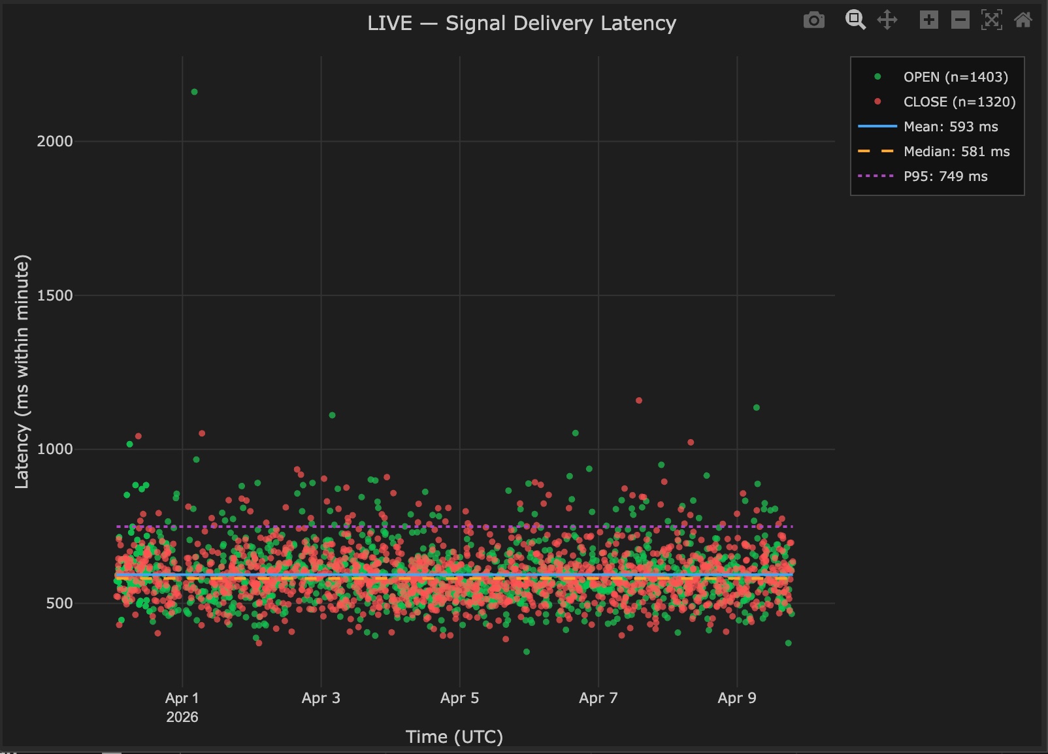Click the Apr 5 tick label
Screen dimensions: 1048x754
point(460,698)
